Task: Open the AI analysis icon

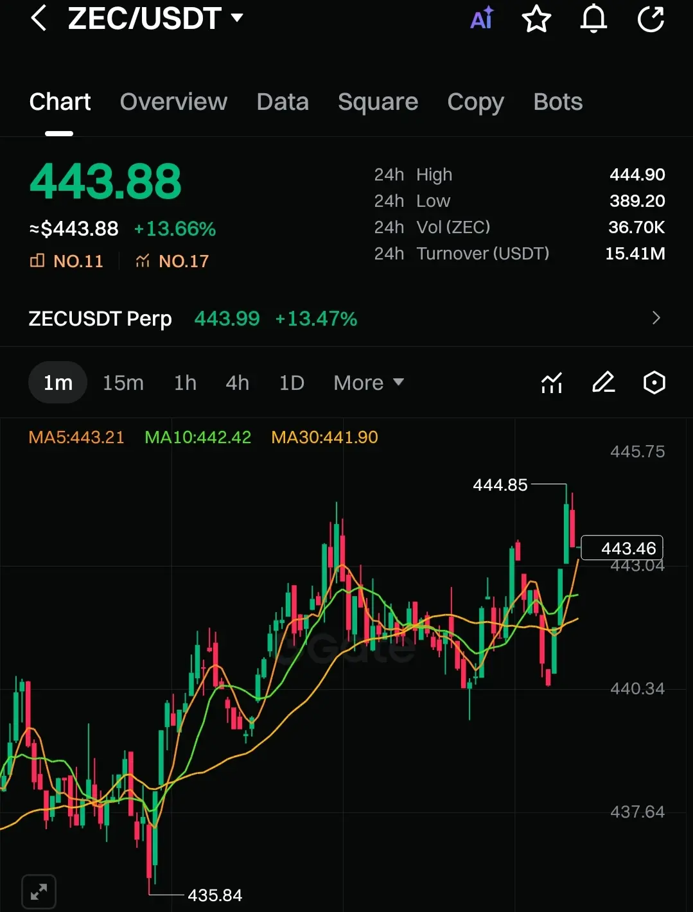Action: (482, 18)
